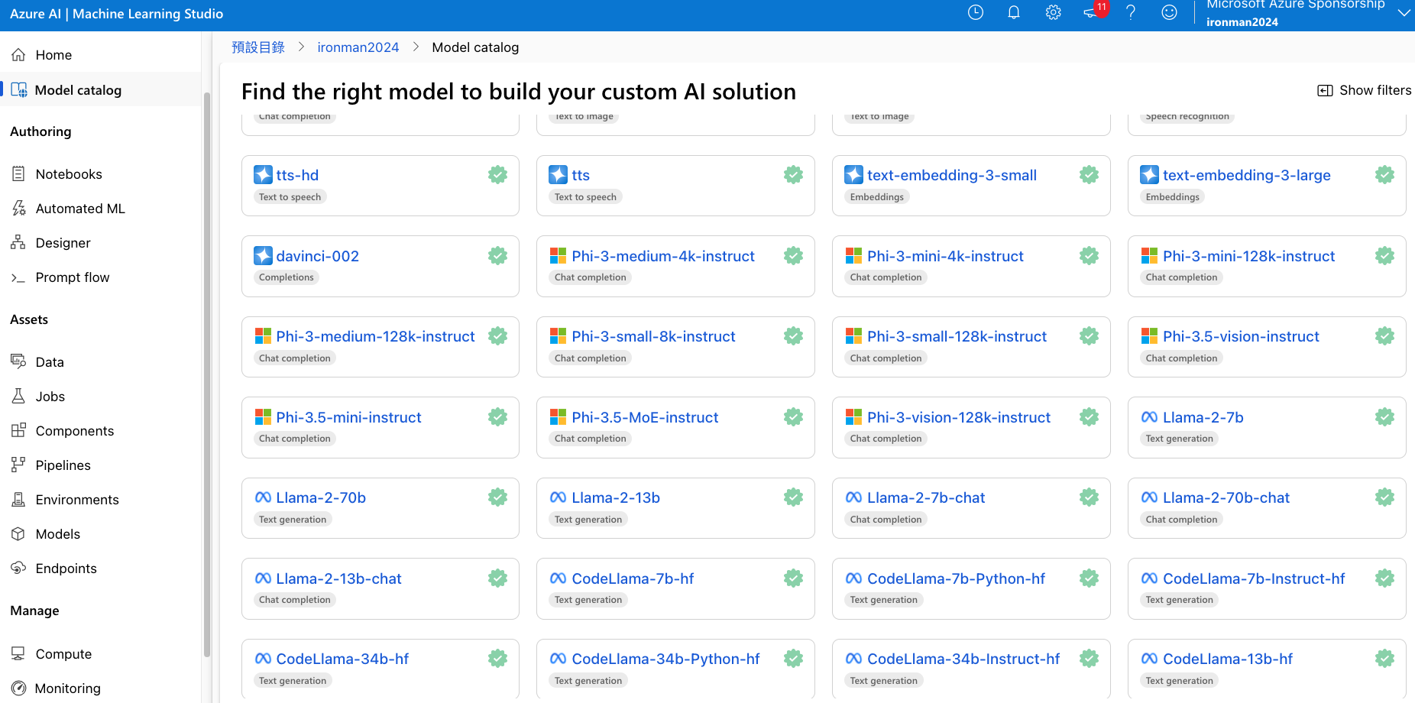Click the sidebar vertical scrollbar
Image resolution: width=1415 pixels, height=703 pixels.
[x=207, y=374]
